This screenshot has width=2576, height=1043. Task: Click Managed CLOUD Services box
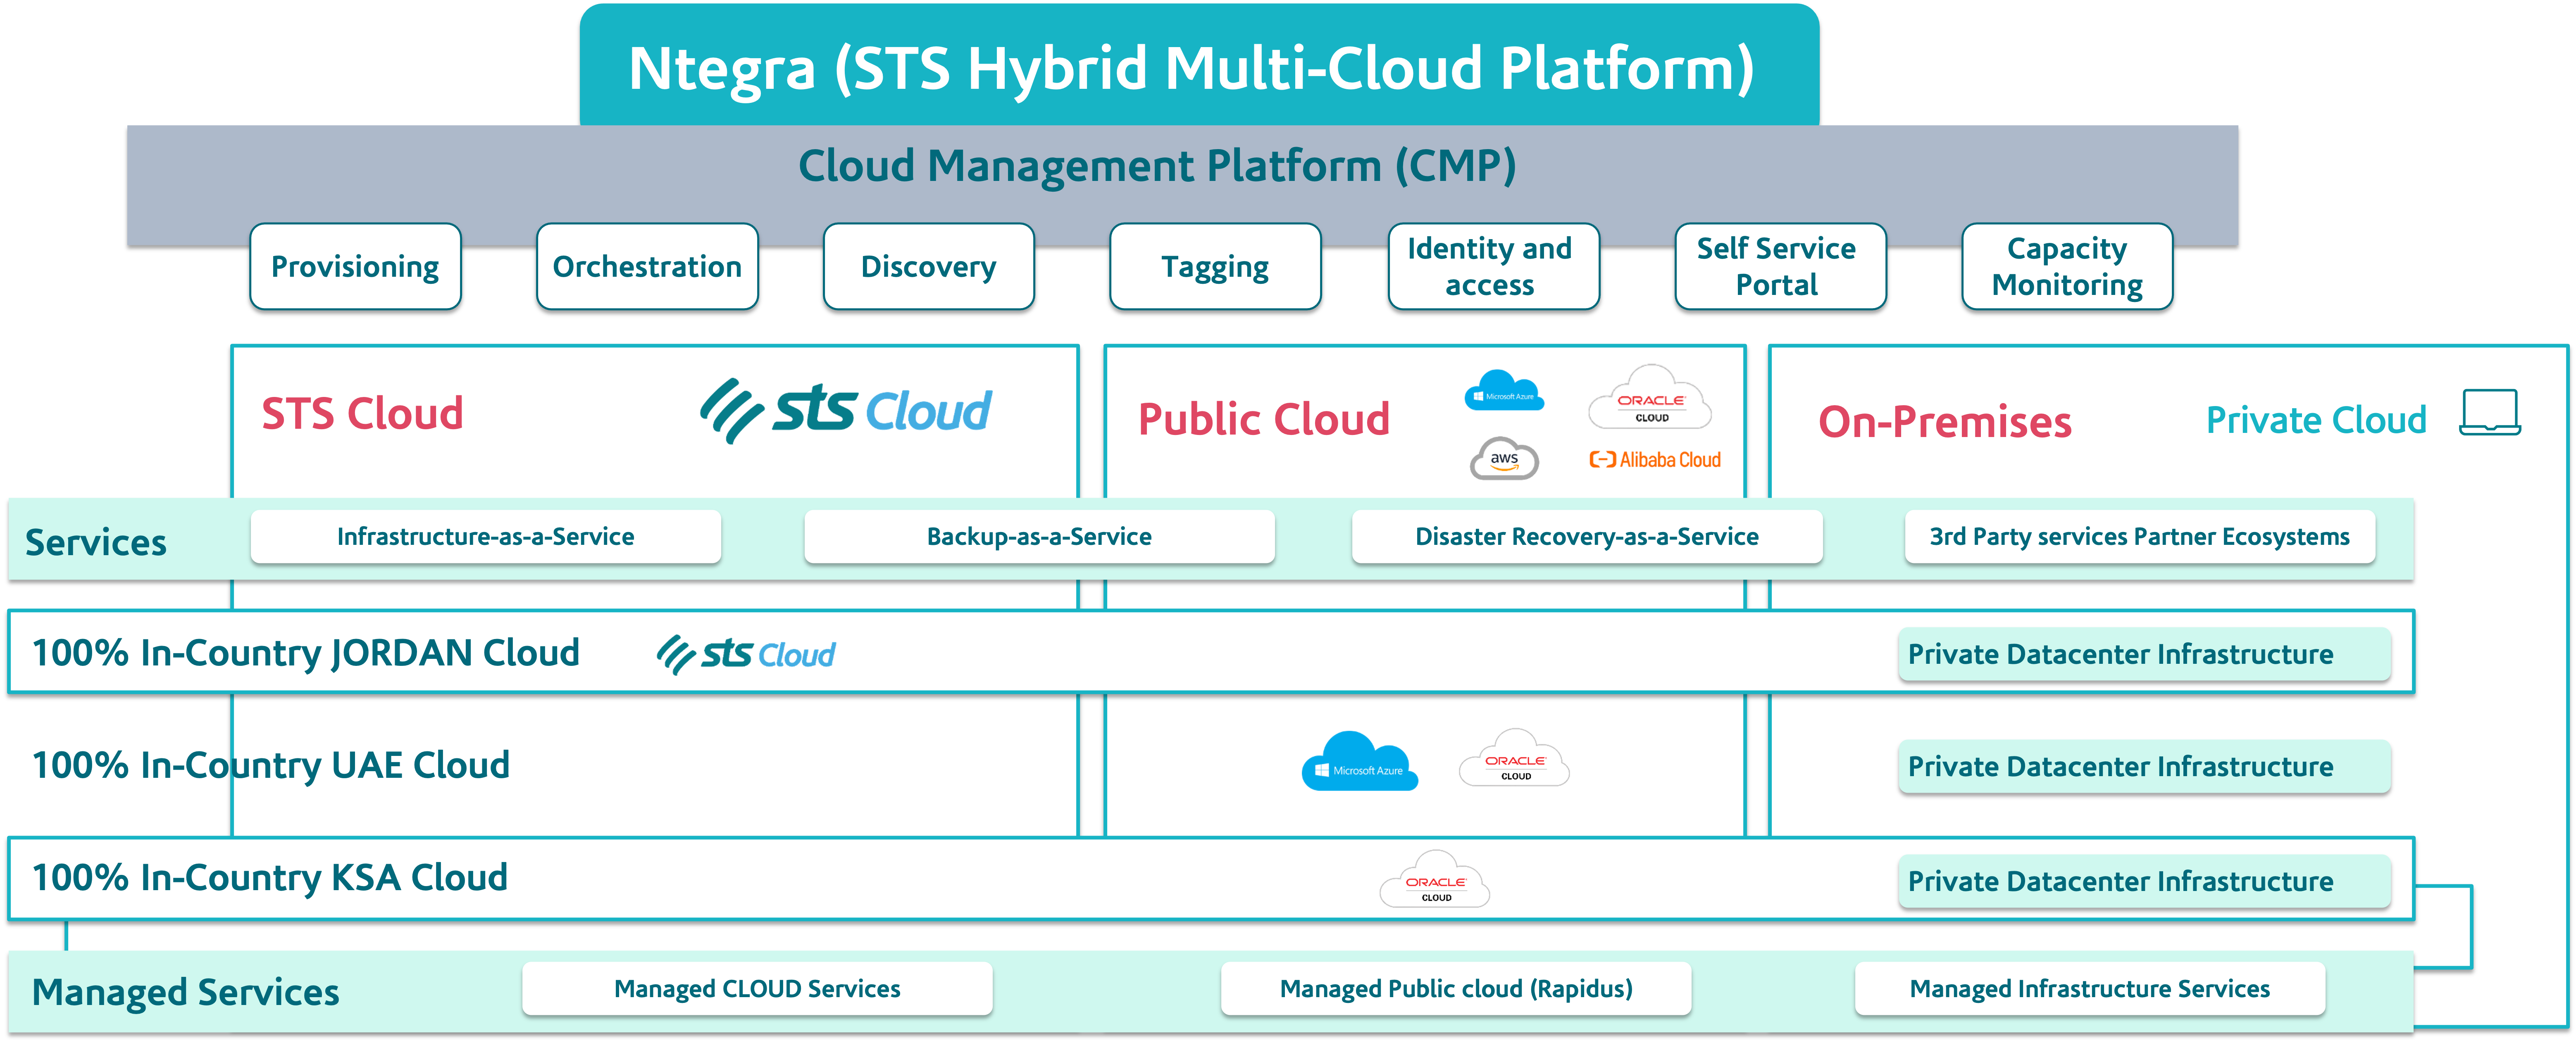click(x=757, y=989)
